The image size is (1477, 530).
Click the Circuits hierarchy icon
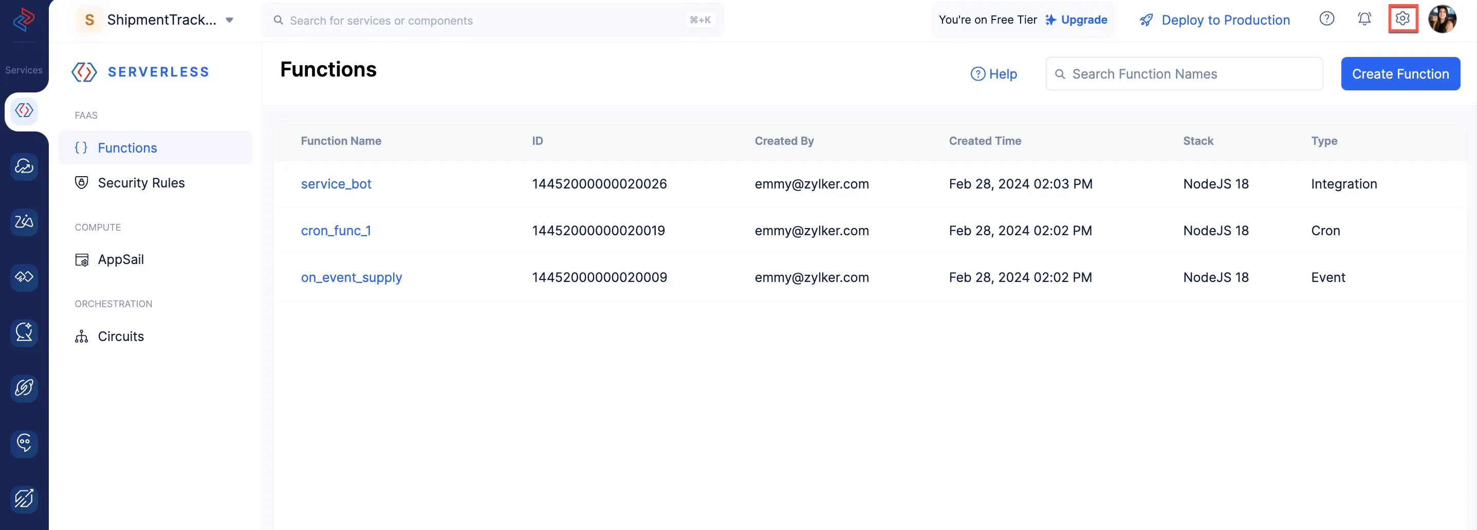pos(81,336)
